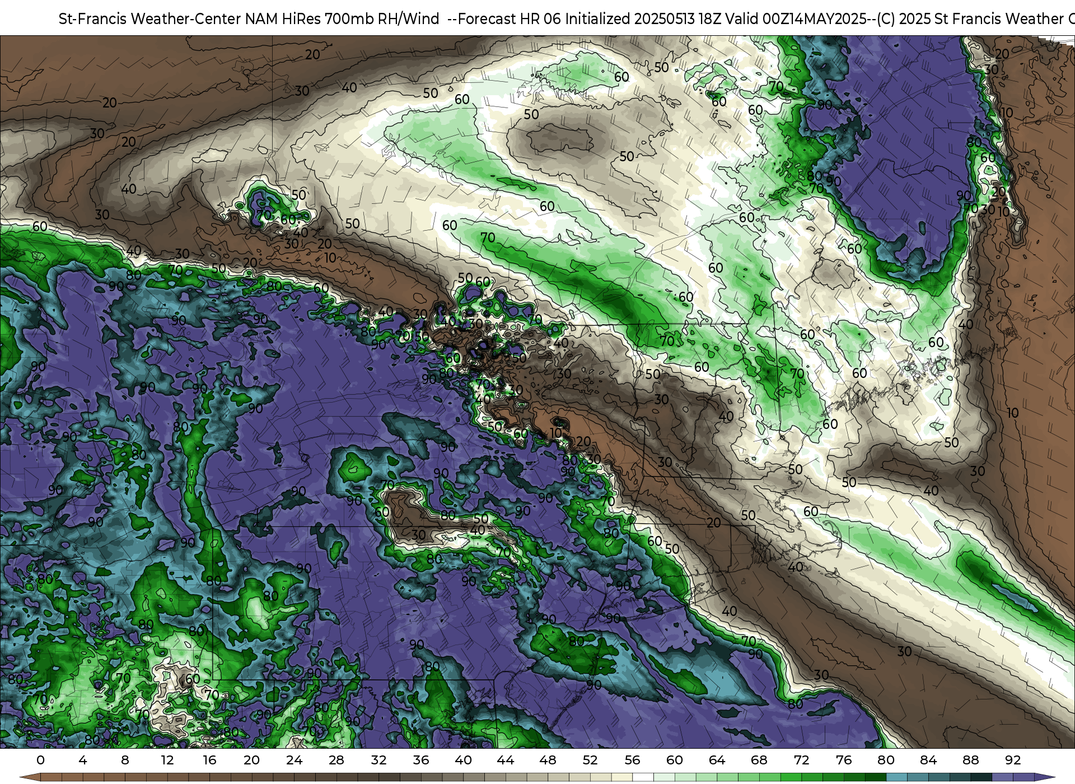This screenshot has width=1075, height=784.
Task: Click the colorbar label "48"
Action: point(548,760)
